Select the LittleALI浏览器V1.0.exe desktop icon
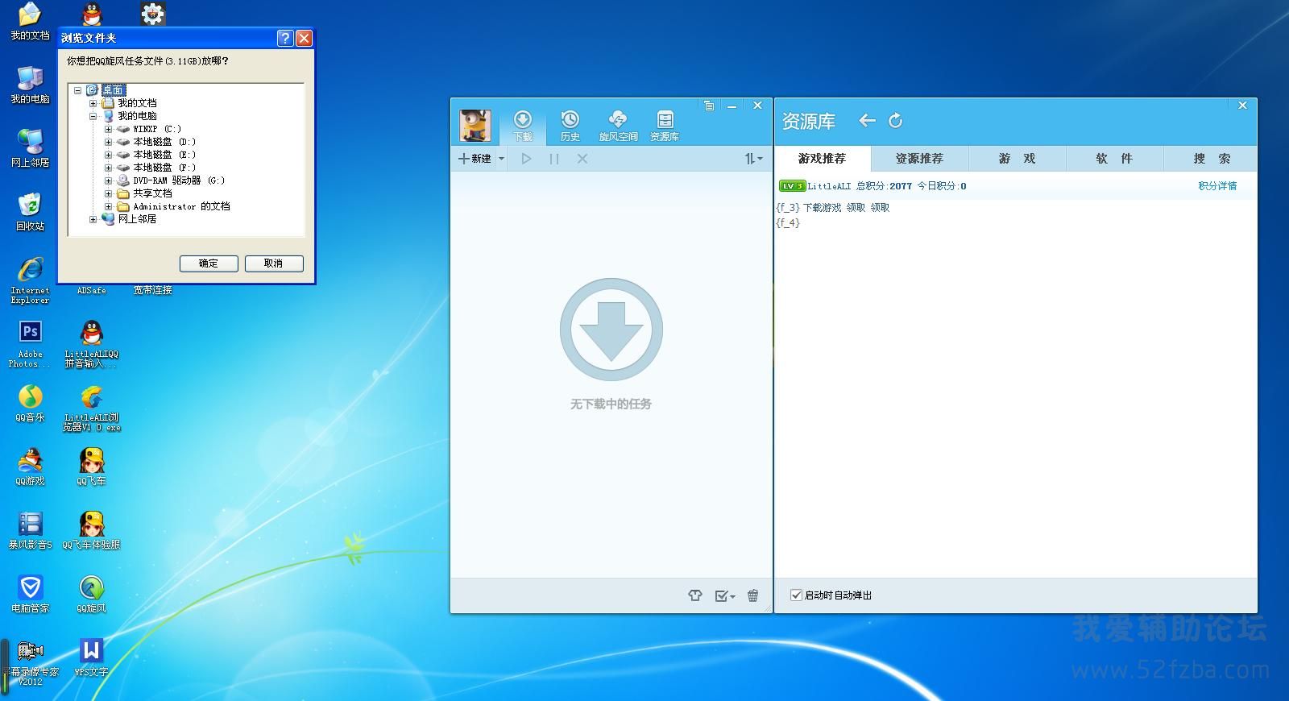This screenshot has width=1289, height=701. click(x=92, y=408)
